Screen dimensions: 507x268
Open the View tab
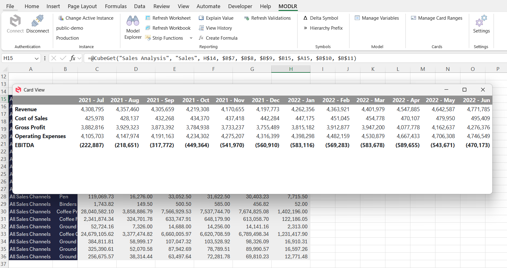183,6
